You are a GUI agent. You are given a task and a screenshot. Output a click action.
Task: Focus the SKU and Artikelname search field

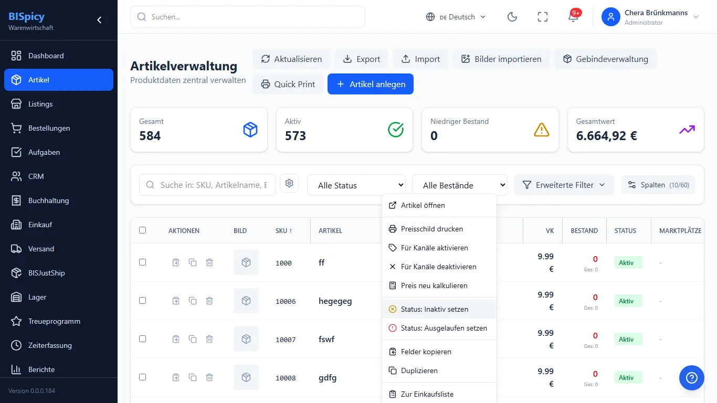coord(207,185)
